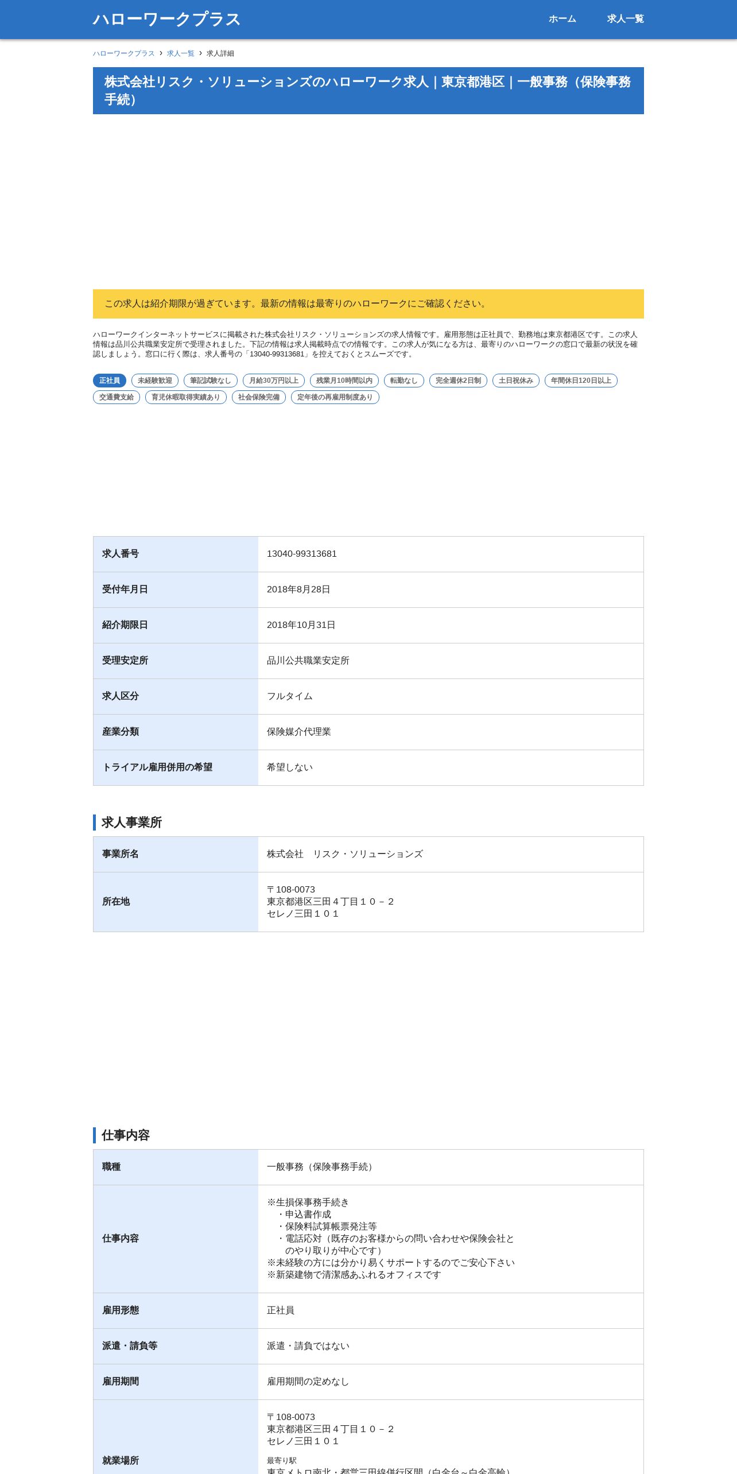
Task: Click the 一般事務（保険事務手続） job type cell
Action: click(x=451, y=1167)
